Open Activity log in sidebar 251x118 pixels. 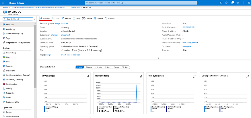click(11, 29)
